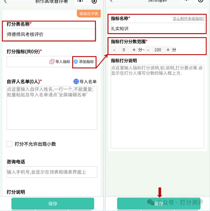Viewport: 210px width, 211px height.
Task: Increase the maximum score above 100
Action: [168, 50]
